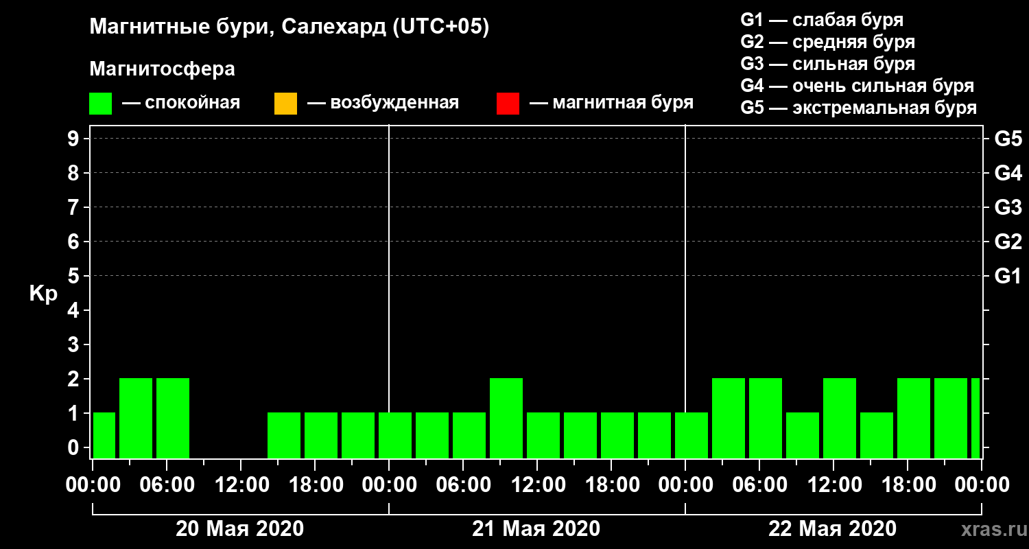This screenshot has height=549, width=1029.
Task: Click the Kp 2 bar spanning 17:00–20:00 on 22 May
Action: pyautogui.click(x=914, y=418)
